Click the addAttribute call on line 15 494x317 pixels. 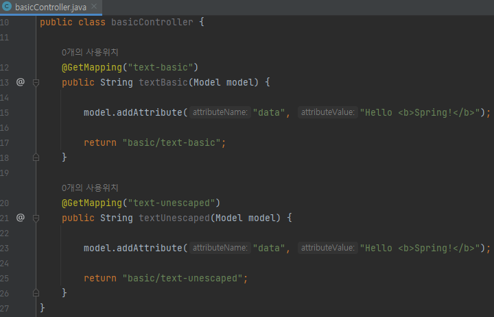click(150, 112)
